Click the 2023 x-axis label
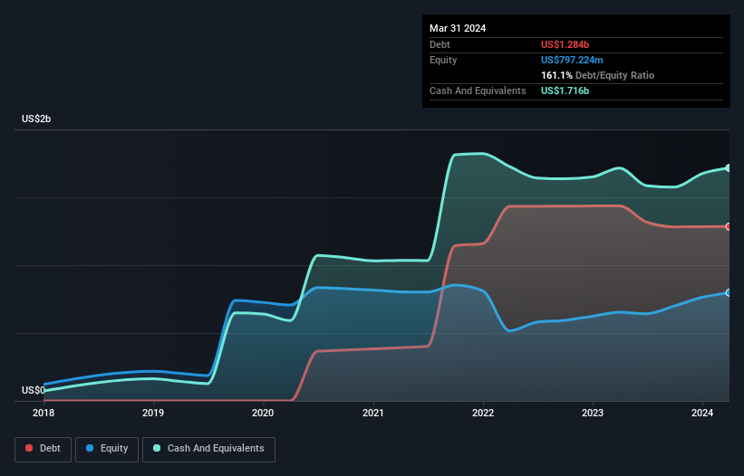The height and width of the screenshot is (476, 744). [x=593, y=413]
